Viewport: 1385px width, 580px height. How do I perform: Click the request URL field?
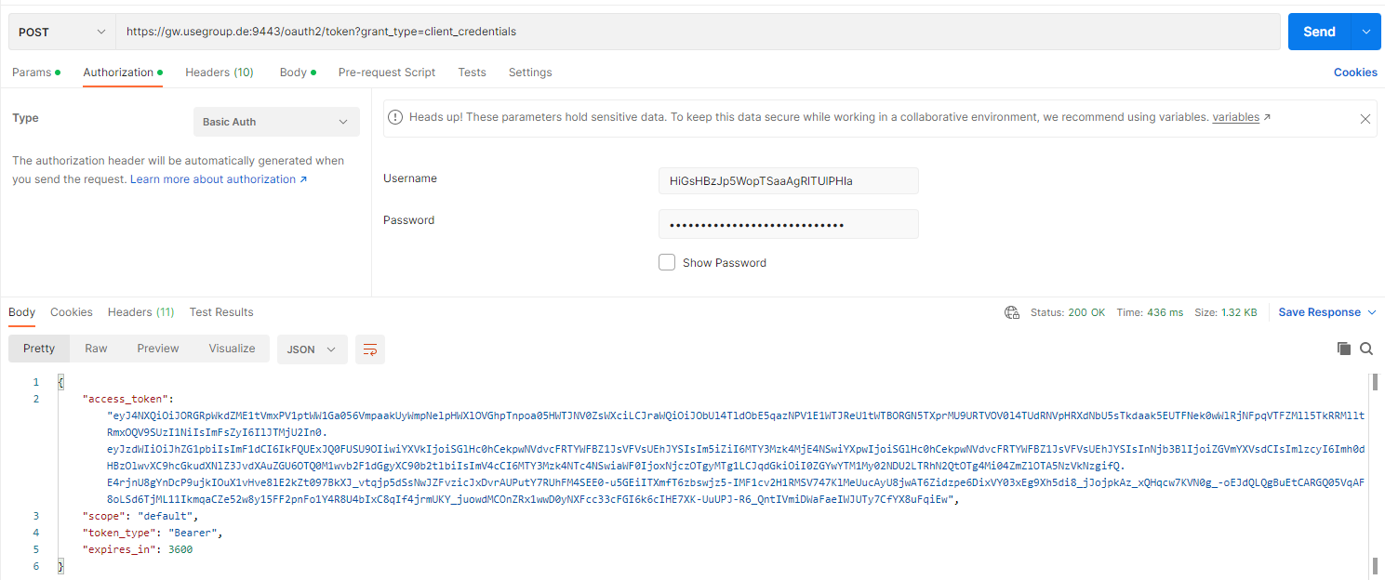(x=698, y=32)
